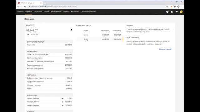The width and height of the screenshot is (200, 112).
Task: Open the Руководителю menu item
Action: [x=56, y=12]
